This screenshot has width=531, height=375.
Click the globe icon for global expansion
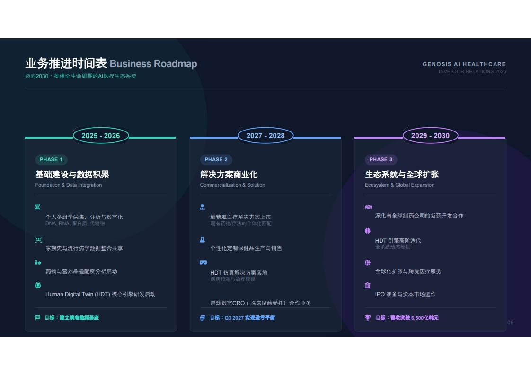pos(368,262)
